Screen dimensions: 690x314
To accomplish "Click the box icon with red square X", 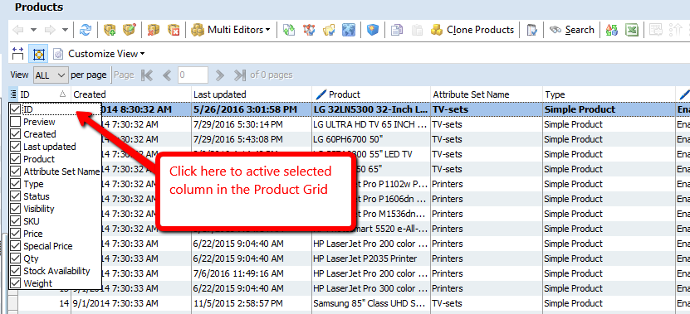I will (x=174, y=30).
